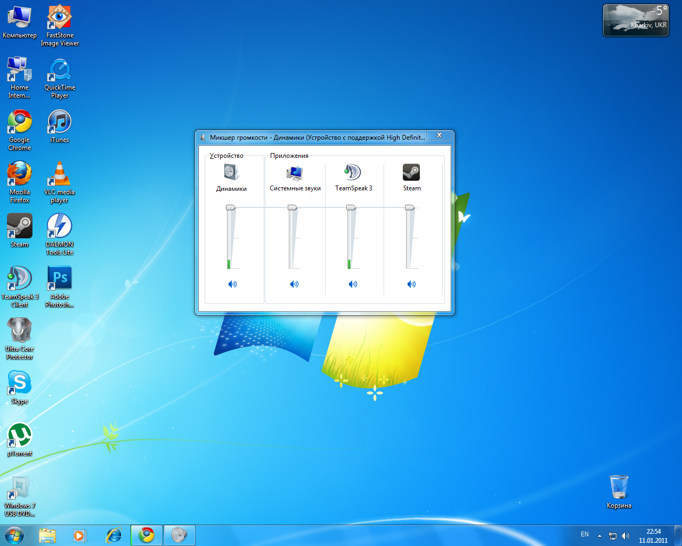Close the Volume Mixer window
The width and height of the screenshot is (682, 546).
coord(440,135)
